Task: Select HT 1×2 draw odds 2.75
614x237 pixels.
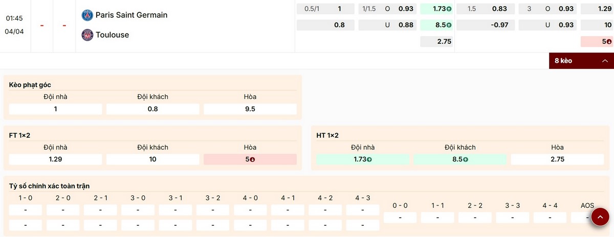Action: [x=557, y=159]
